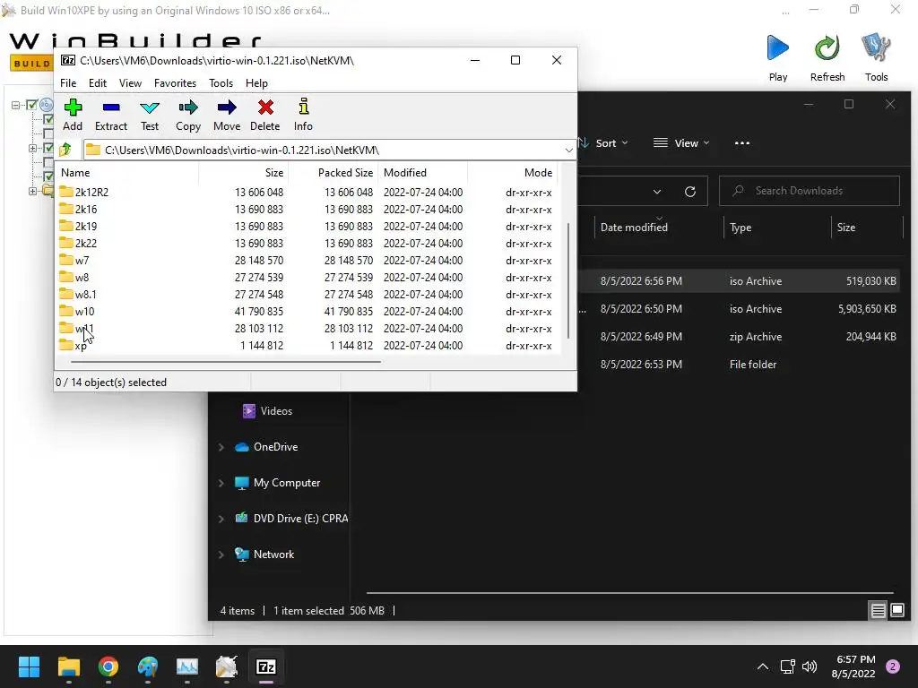Viewport: 918px width, 688px height.
Task: Open the Help menu in 7-Zip
Action: (256, 83)
